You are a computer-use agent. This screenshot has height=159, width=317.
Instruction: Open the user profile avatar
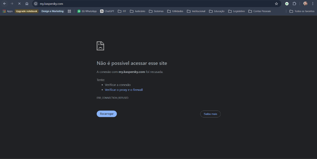pos(305,4)
